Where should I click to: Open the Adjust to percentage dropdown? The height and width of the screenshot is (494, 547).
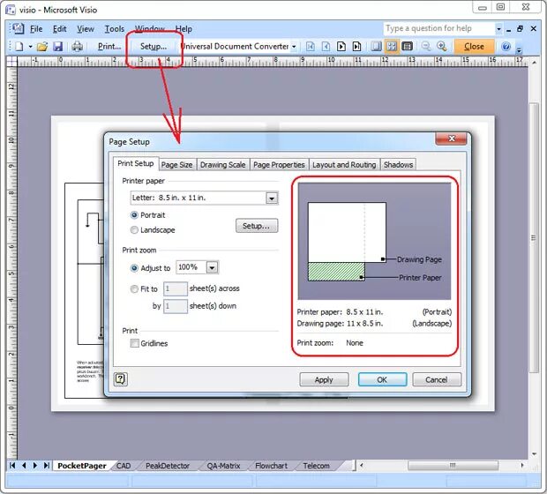pos(212,267)
